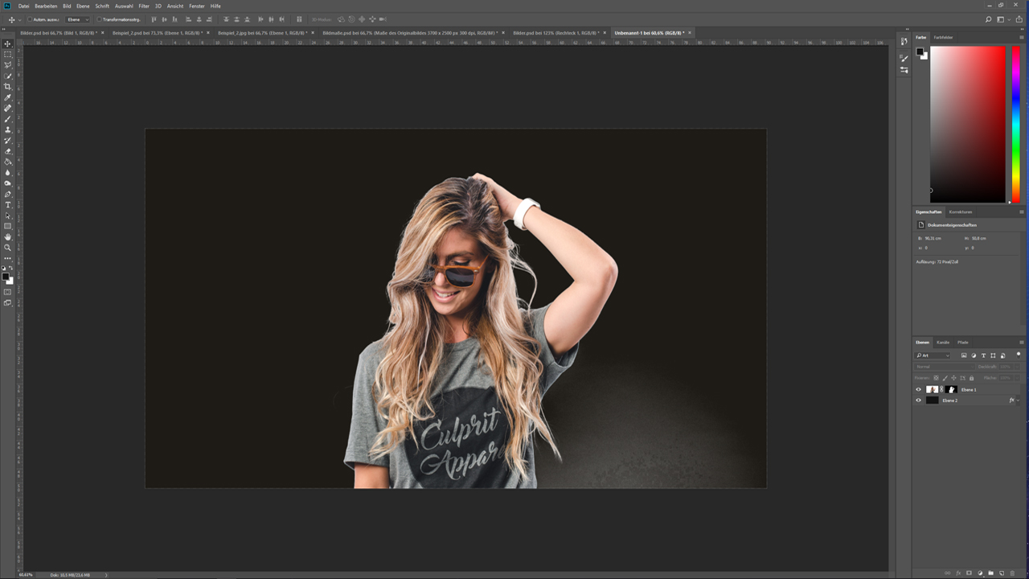
Task: Open the Auswahl menu
Action: pyautogui.click(x=124, y=6)
